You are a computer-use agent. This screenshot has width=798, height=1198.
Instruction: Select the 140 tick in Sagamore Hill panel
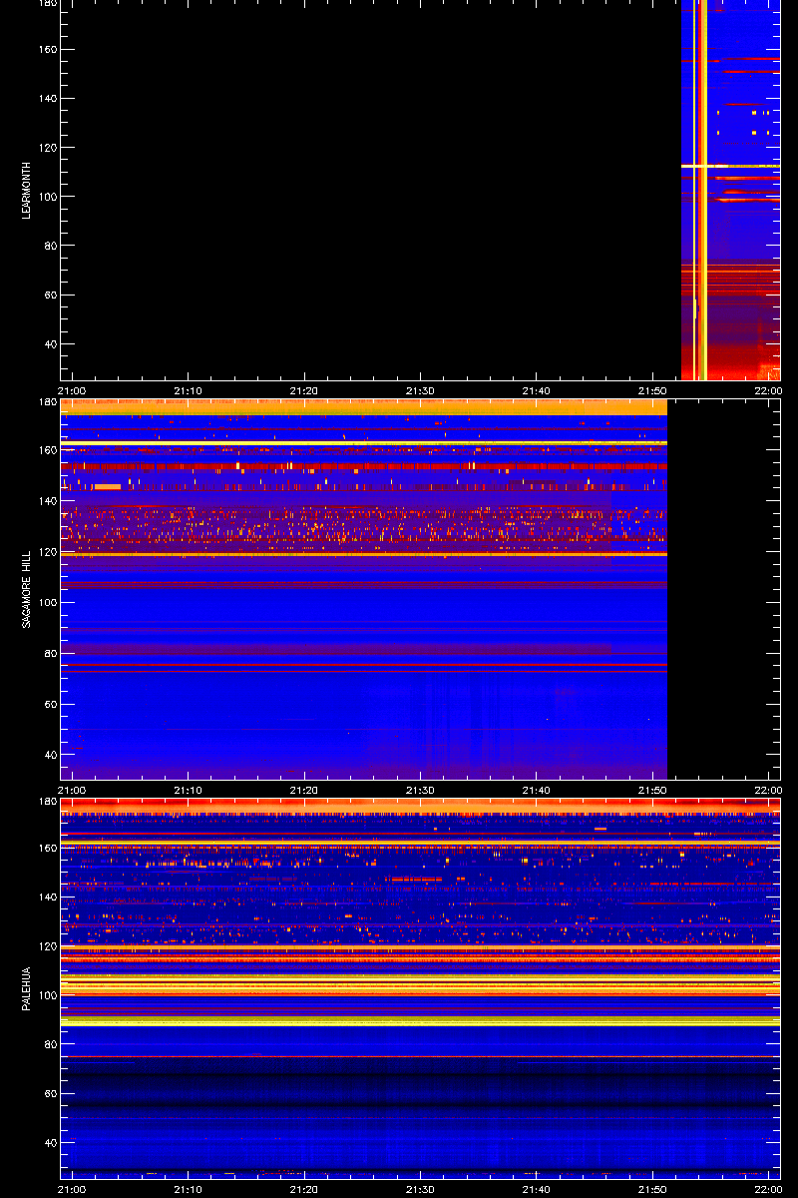coord(49,501)
